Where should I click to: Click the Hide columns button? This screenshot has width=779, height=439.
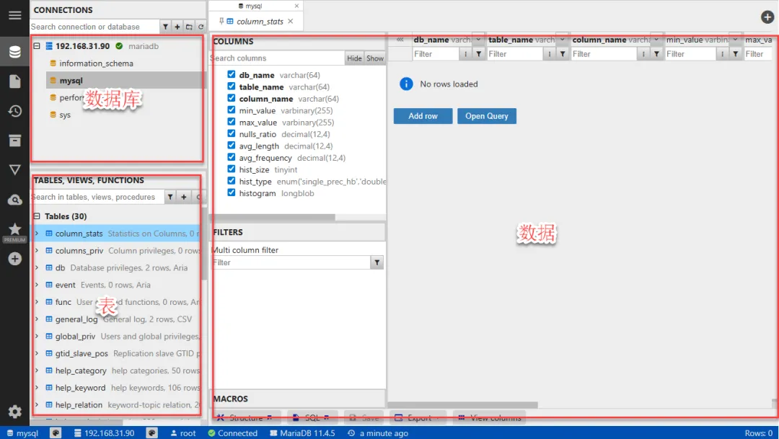point(354,58)
